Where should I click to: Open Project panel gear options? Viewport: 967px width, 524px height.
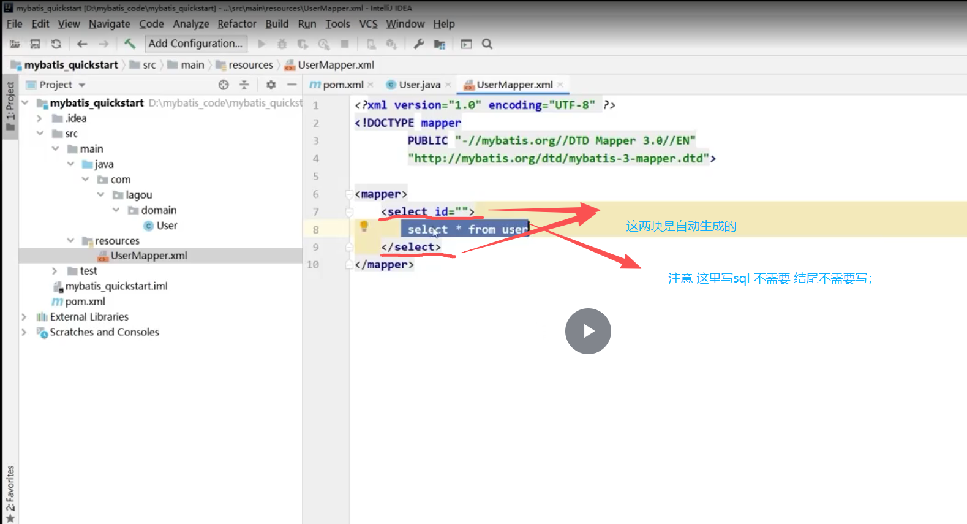271,85
